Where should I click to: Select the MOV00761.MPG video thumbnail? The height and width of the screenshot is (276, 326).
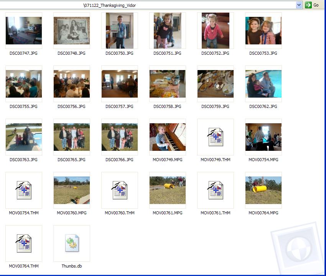point(168,190)
